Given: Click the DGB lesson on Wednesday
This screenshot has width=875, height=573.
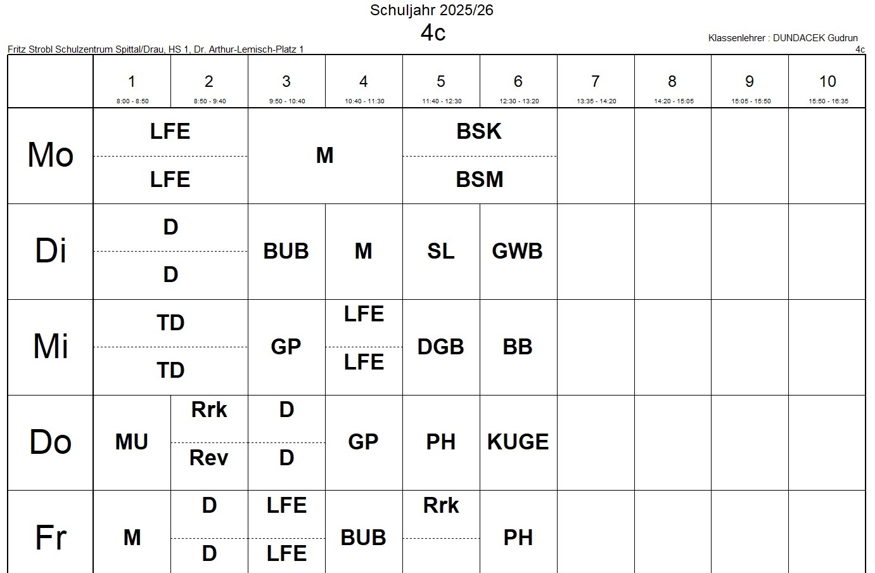Looking at the screenshot, I should 441,347.
